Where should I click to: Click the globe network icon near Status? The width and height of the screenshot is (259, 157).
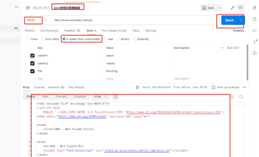pos(137,87)
